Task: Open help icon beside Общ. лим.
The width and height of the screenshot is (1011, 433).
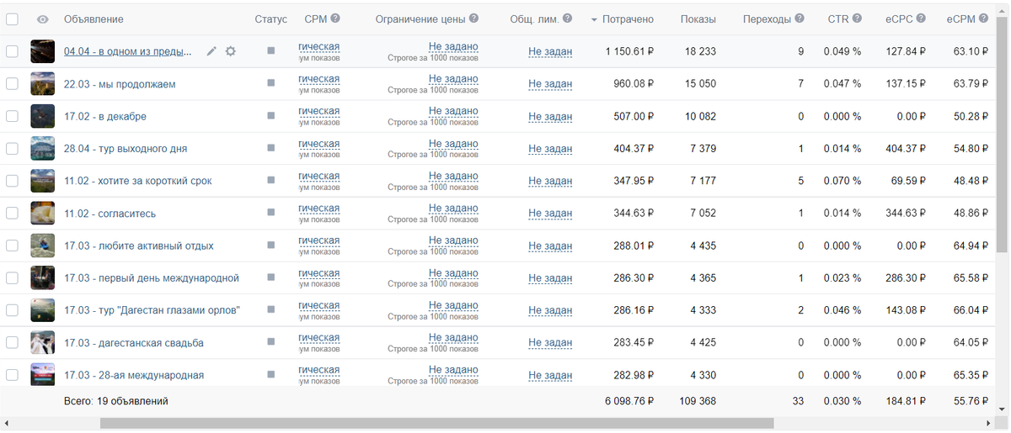Action: (x=567, y=18)
